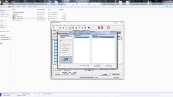The image size is (173, 97).
Task: Click the Библиотеки section in Explorer sidebar
Action: (3, 20)
